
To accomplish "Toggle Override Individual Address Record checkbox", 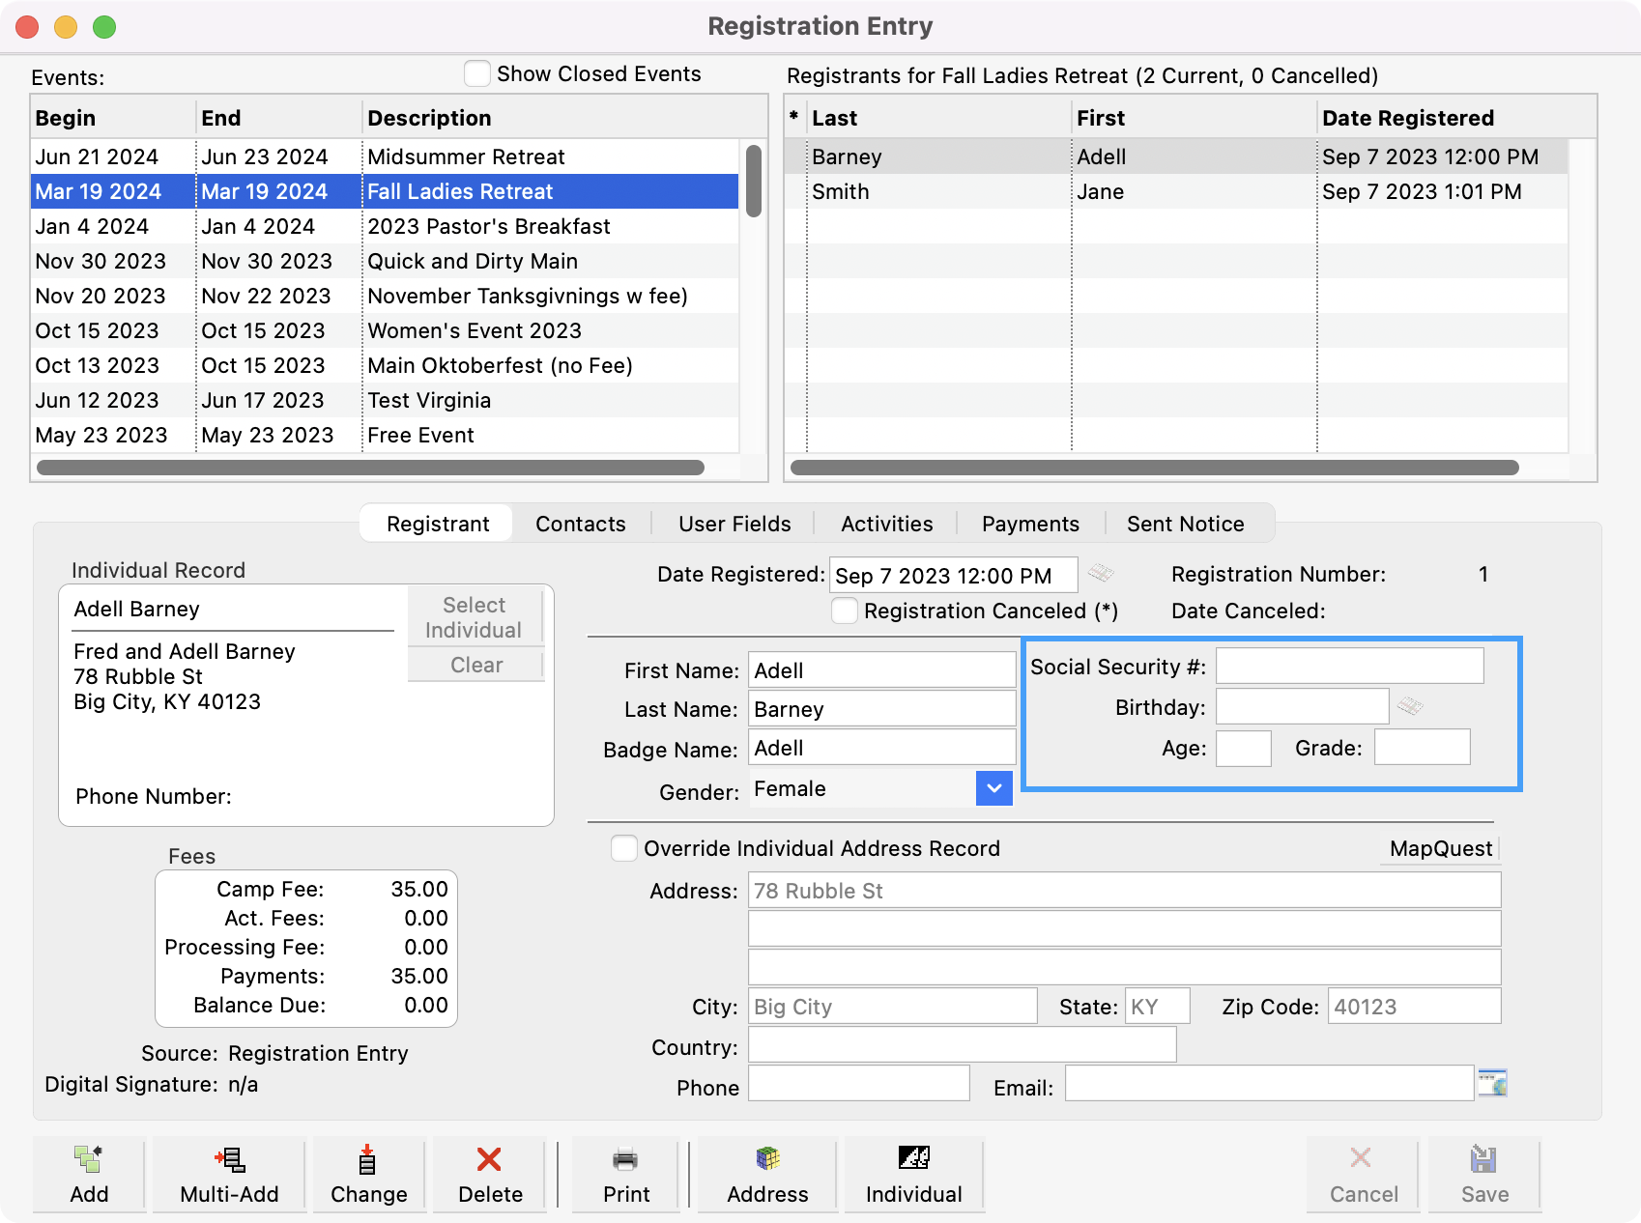I will (624, 849).
